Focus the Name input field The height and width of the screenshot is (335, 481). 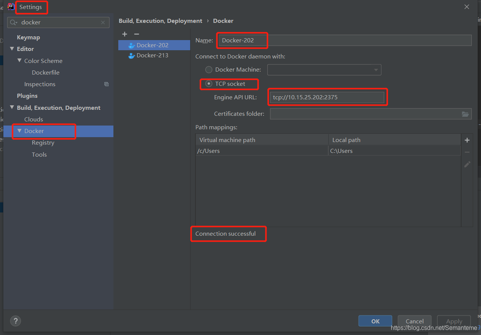344,40
